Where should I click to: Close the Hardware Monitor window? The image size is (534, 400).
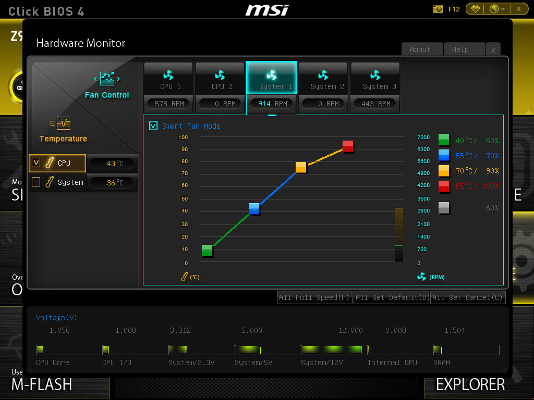pyautogui.click(x=493, y=49)
